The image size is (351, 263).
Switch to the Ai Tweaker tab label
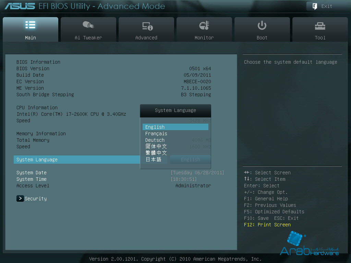click(88, 38)
